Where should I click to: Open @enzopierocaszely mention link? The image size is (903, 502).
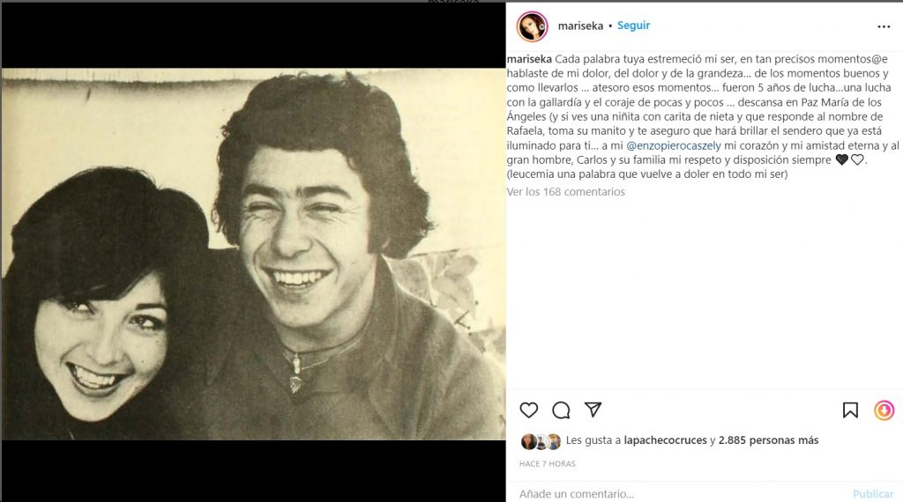tap(674, 145)
